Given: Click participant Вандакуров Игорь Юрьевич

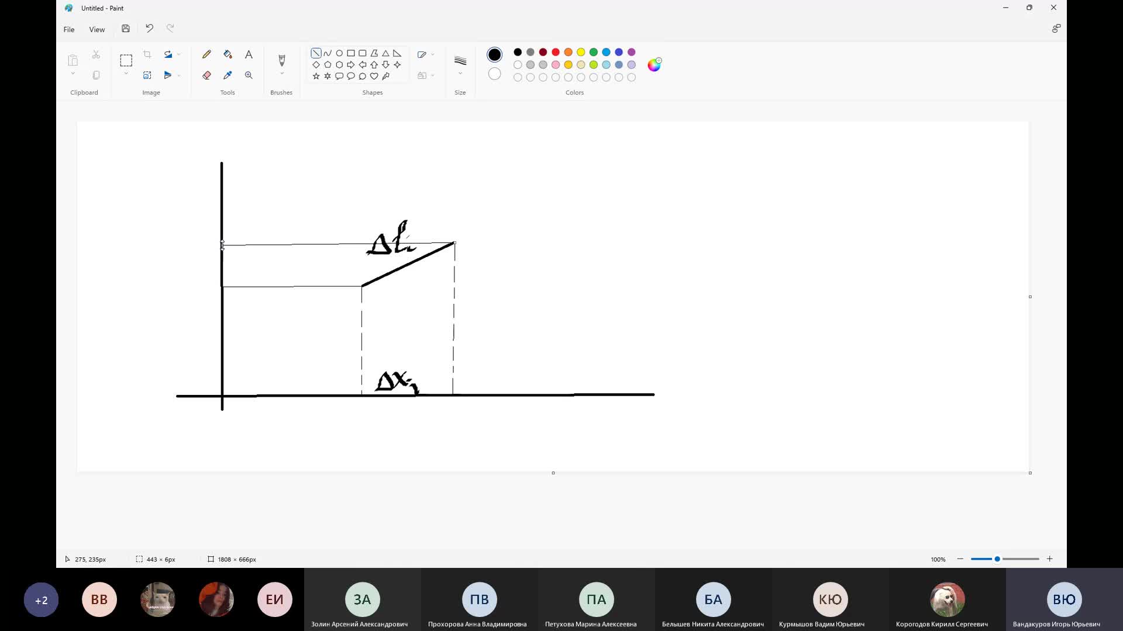Looking at the screenshot, I should tap(1065, 599).
